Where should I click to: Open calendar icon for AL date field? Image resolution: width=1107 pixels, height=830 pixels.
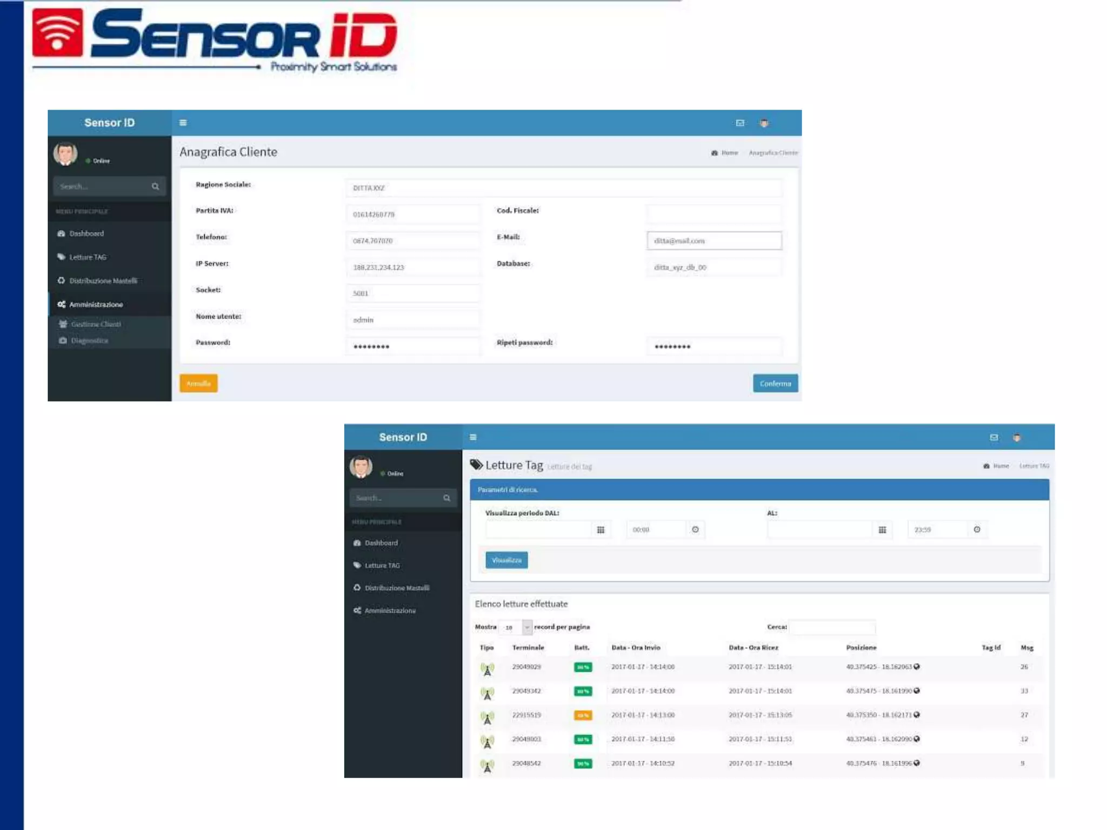tap(882, 530)
